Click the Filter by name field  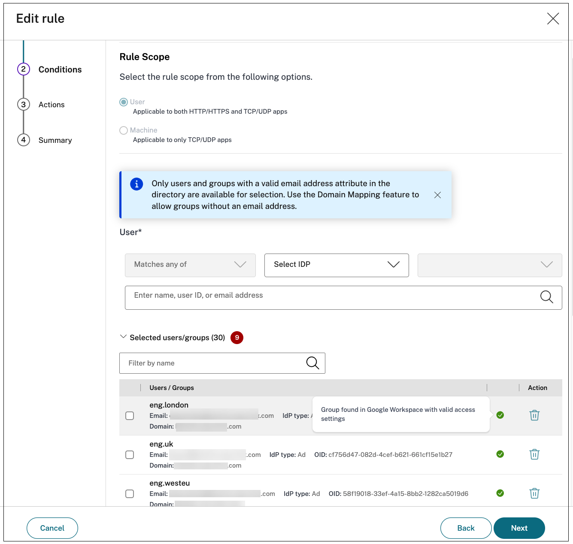point(222,363)
